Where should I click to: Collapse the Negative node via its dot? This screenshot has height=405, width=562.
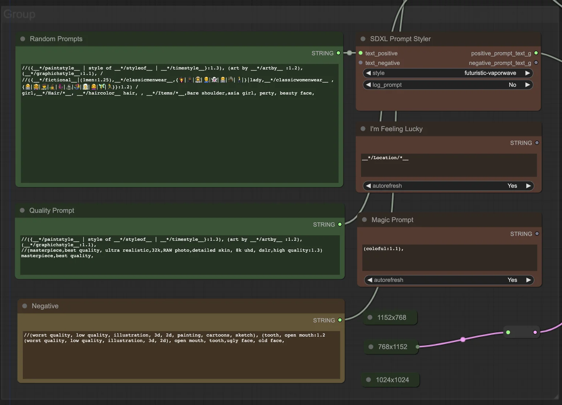click(25, 306)
